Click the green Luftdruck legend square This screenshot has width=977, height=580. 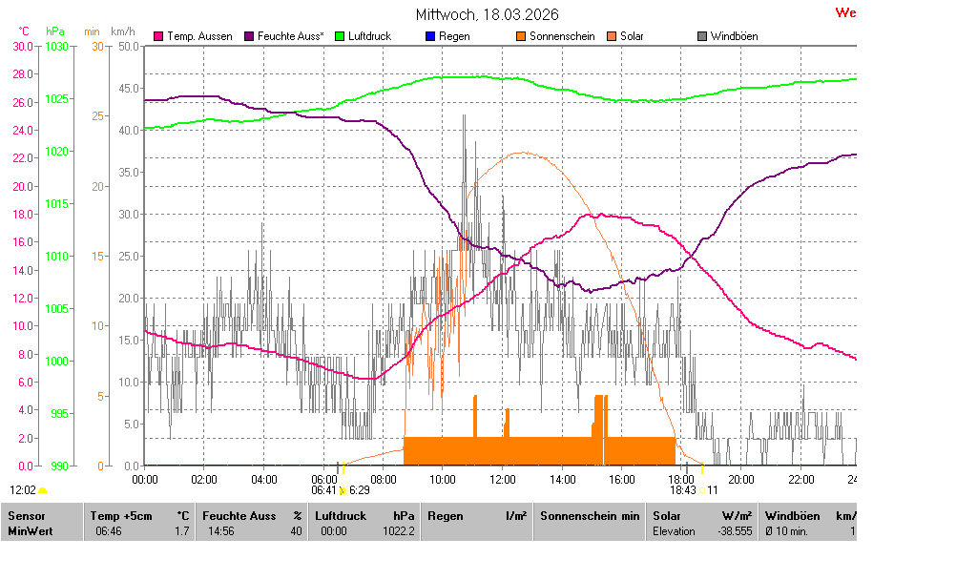[340, 36]
